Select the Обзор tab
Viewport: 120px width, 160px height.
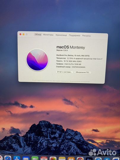38,34
